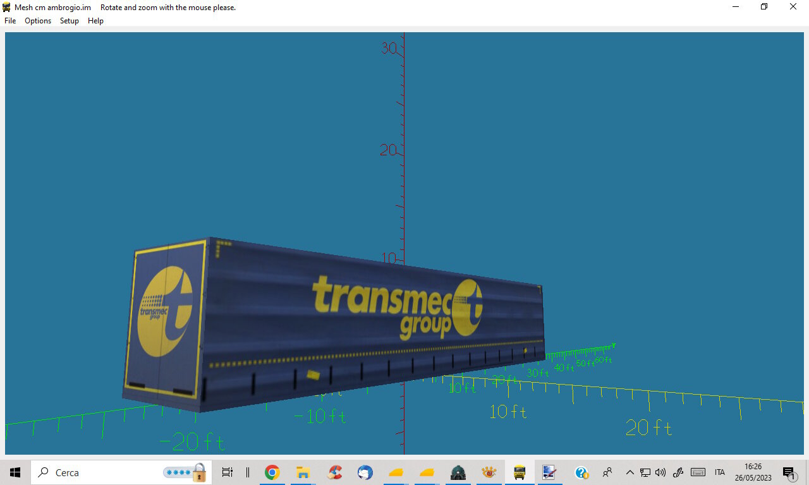Minimize the Mesh viewer window
The image size is (809, 485).
736,7
